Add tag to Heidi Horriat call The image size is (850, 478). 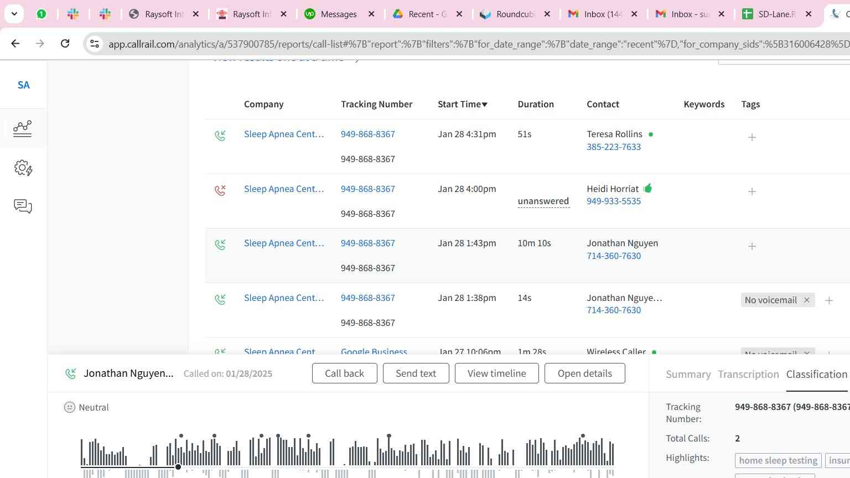[752, 191]
